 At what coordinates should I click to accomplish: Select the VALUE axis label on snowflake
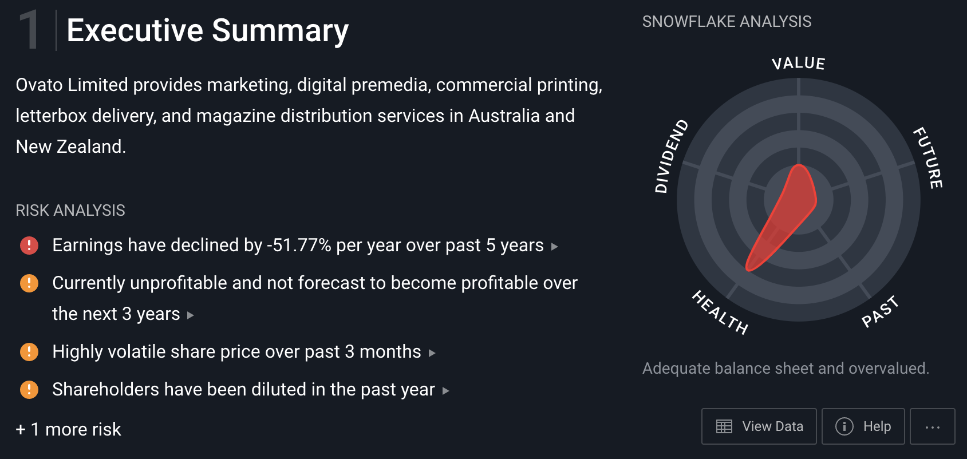coord(798,63)
